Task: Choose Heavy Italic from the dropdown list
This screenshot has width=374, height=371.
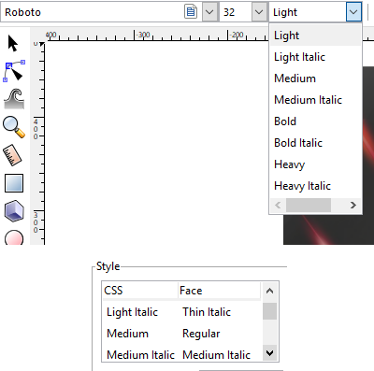Action: click(x=315, y=186)
